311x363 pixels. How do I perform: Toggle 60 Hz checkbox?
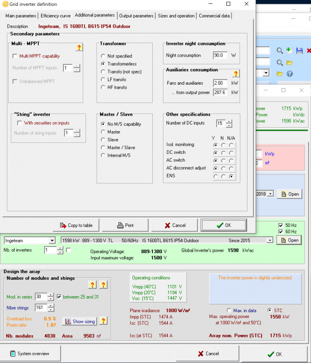pos(281,231)
